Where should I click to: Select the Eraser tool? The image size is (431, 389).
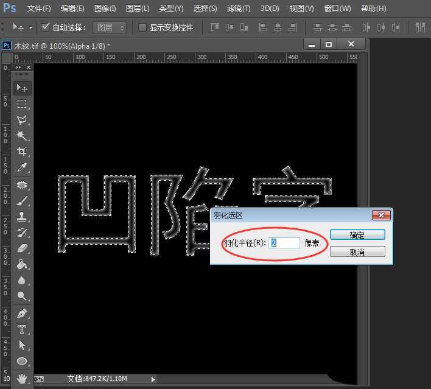point(22,248)
